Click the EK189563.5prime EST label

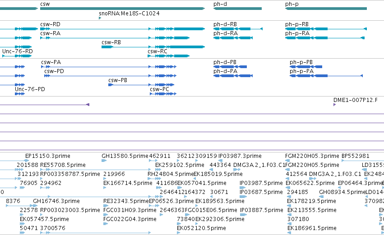220,201
